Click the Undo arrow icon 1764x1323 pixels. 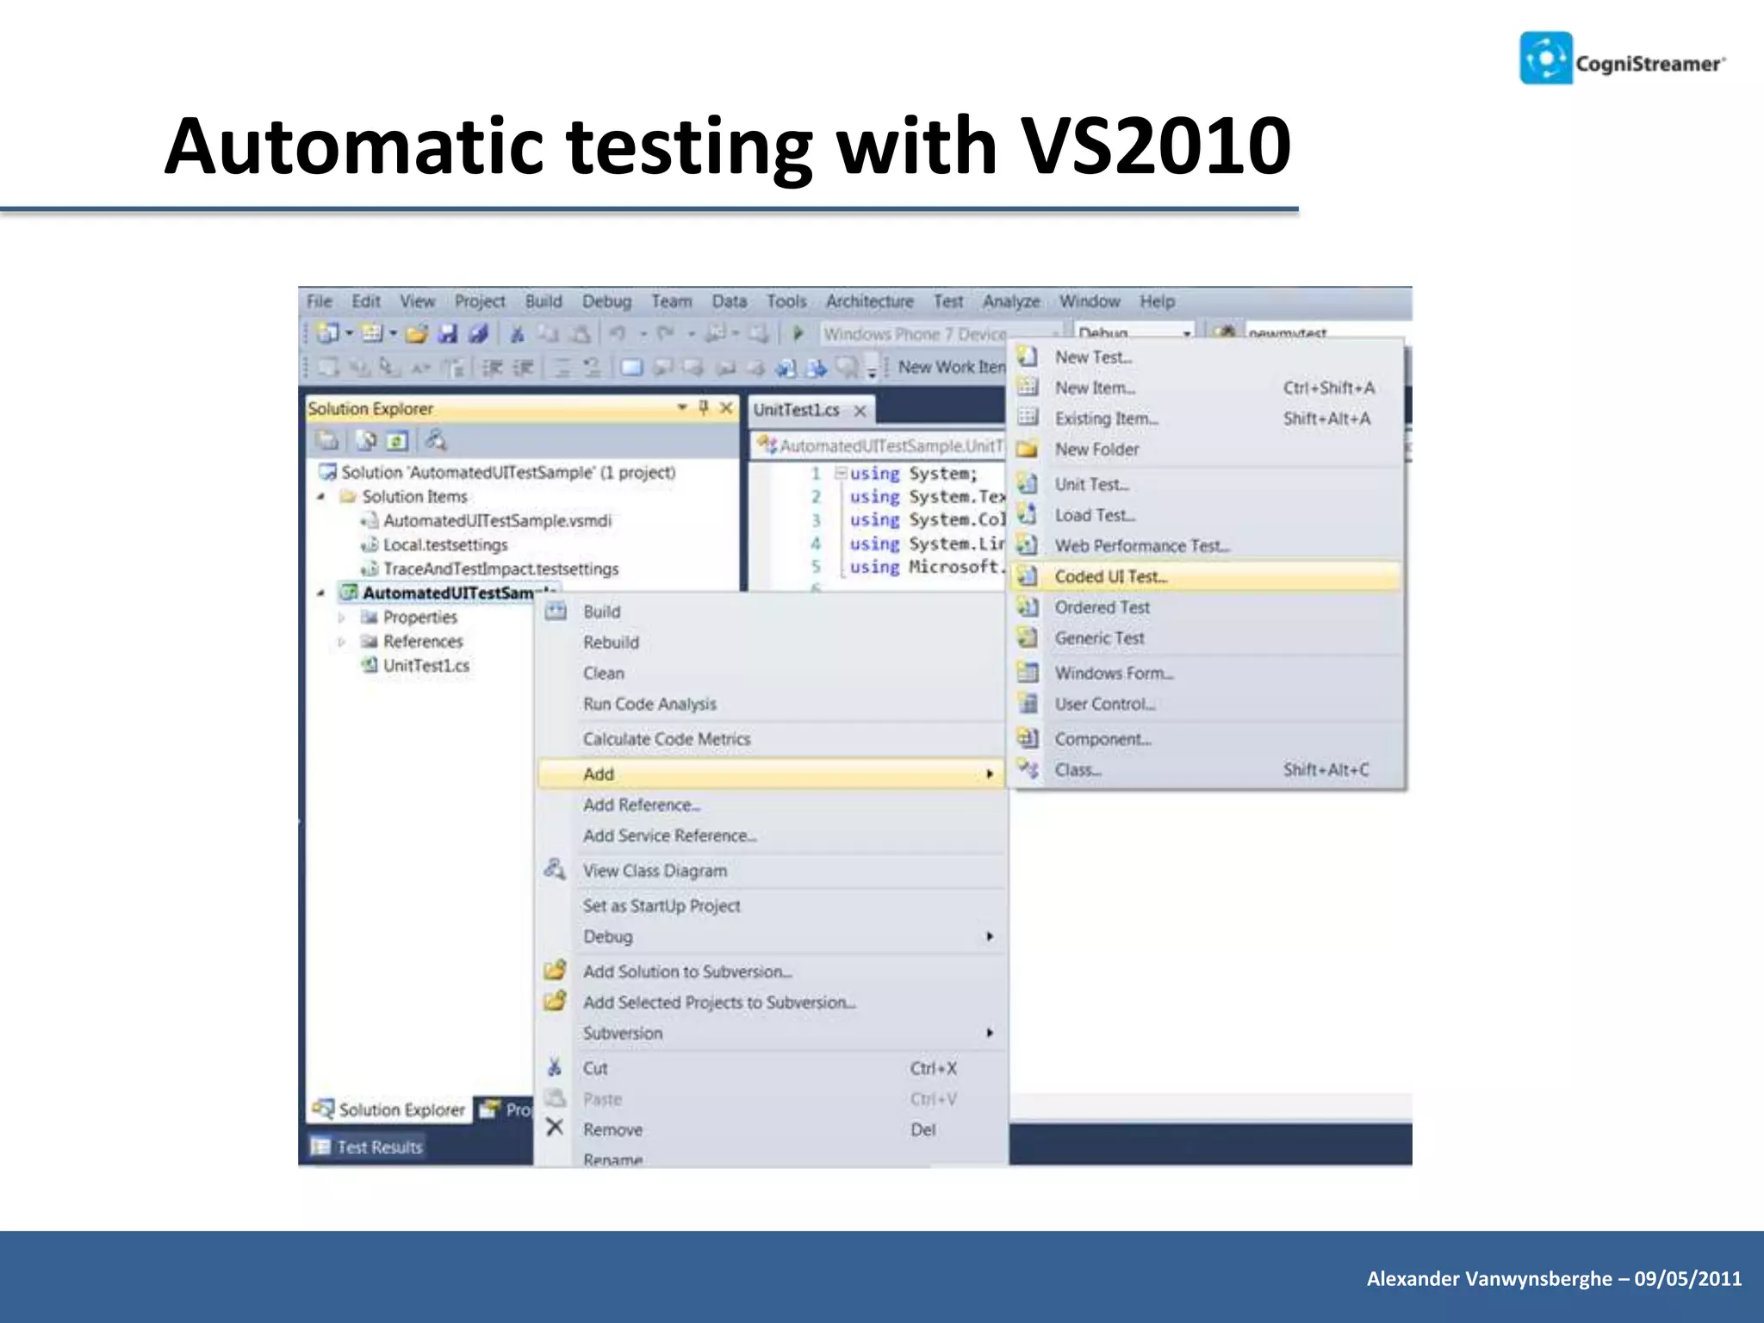click(x=618, y=333)
